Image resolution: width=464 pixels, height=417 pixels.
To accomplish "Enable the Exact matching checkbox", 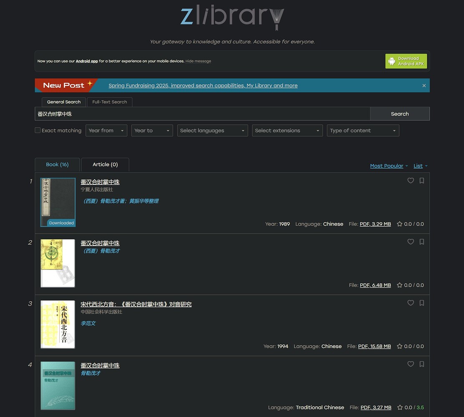I will coord(38,130).
